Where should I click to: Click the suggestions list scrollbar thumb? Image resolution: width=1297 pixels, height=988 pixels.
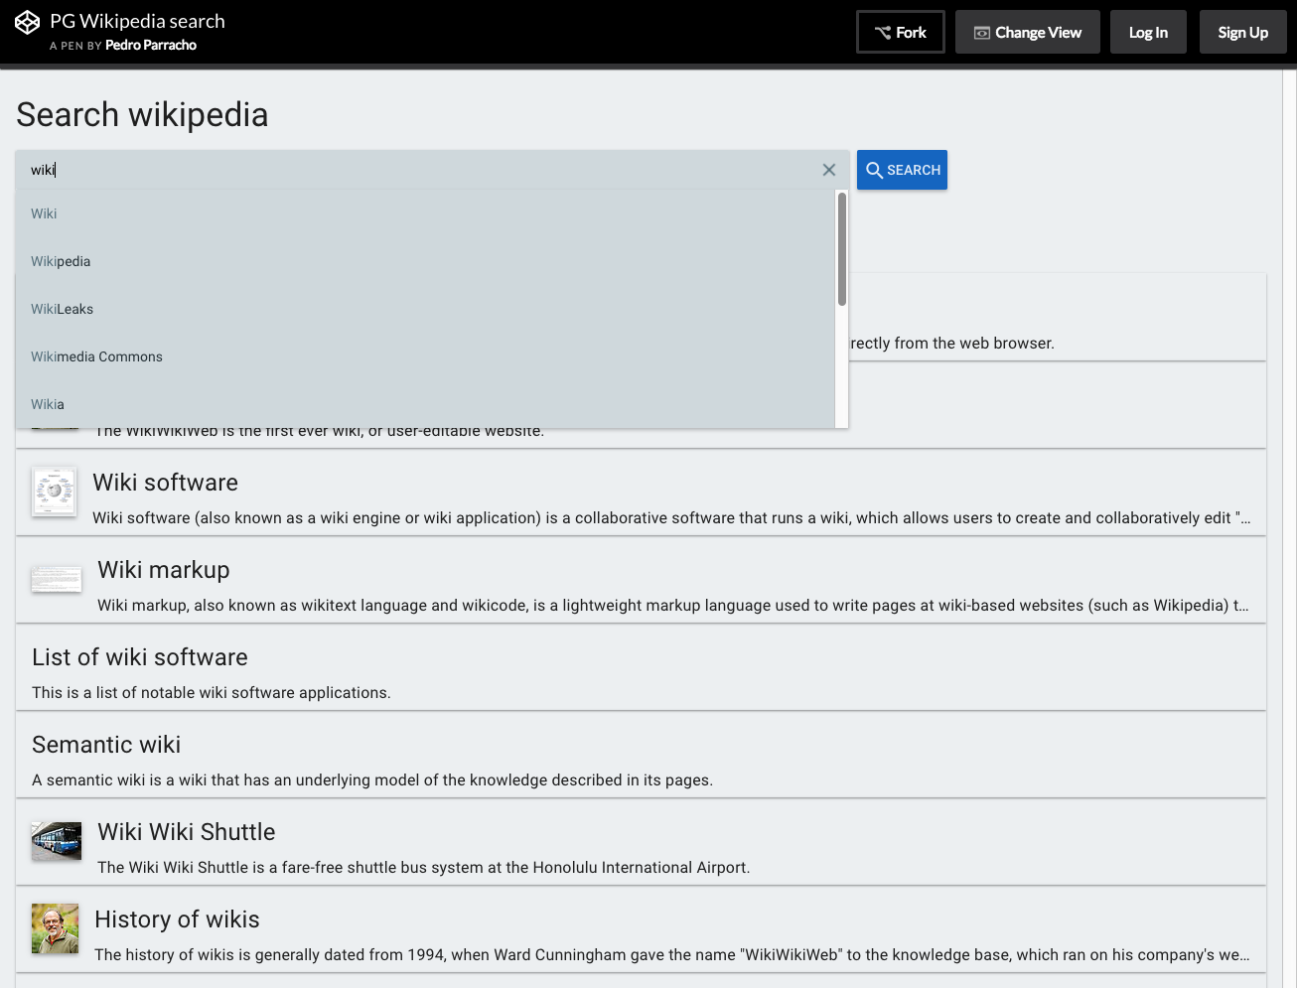tap(841, 248)
